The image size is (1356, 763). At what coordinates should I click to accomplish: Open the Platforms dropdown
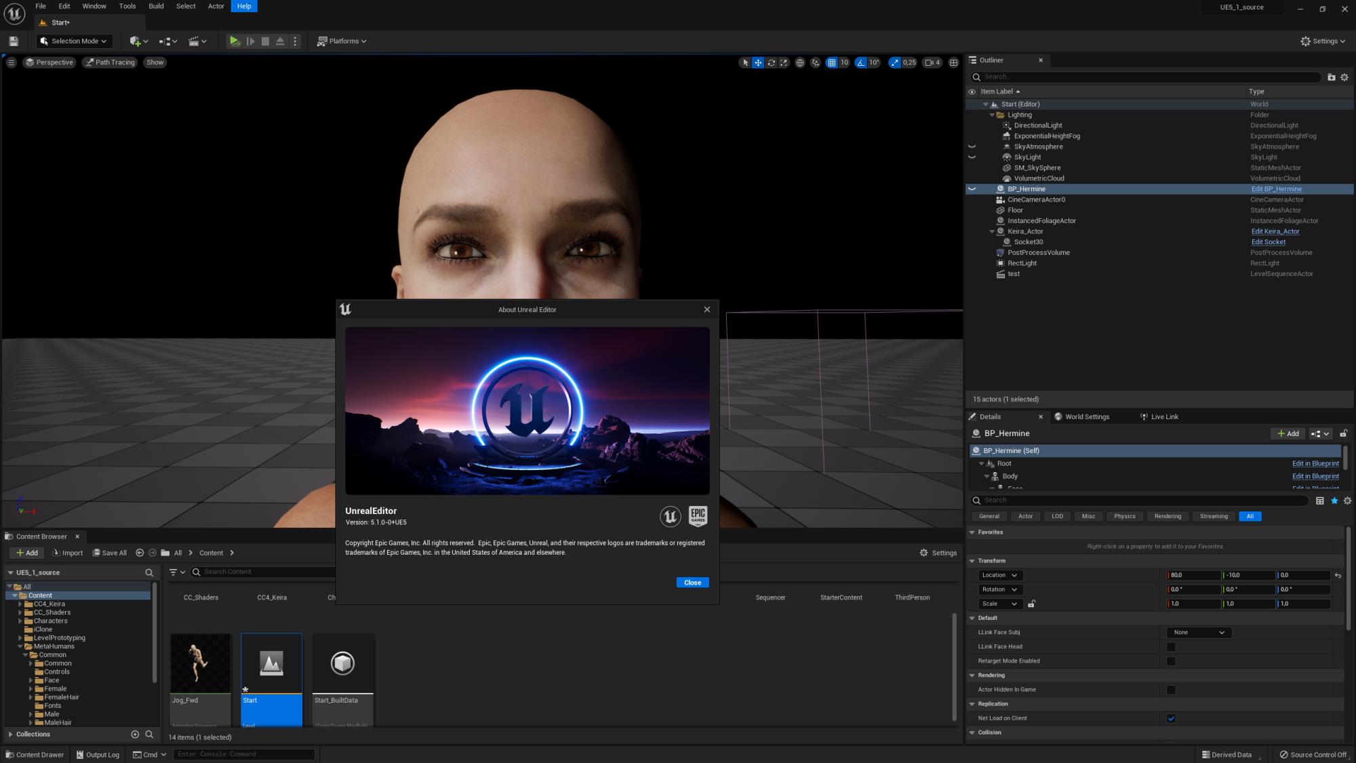pyautogui.click(x=342, y=41)
